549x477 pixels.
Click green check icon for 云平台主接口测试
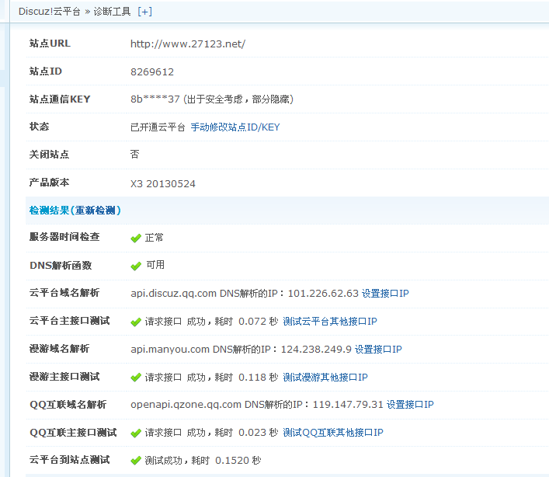(x=136, y=322)
